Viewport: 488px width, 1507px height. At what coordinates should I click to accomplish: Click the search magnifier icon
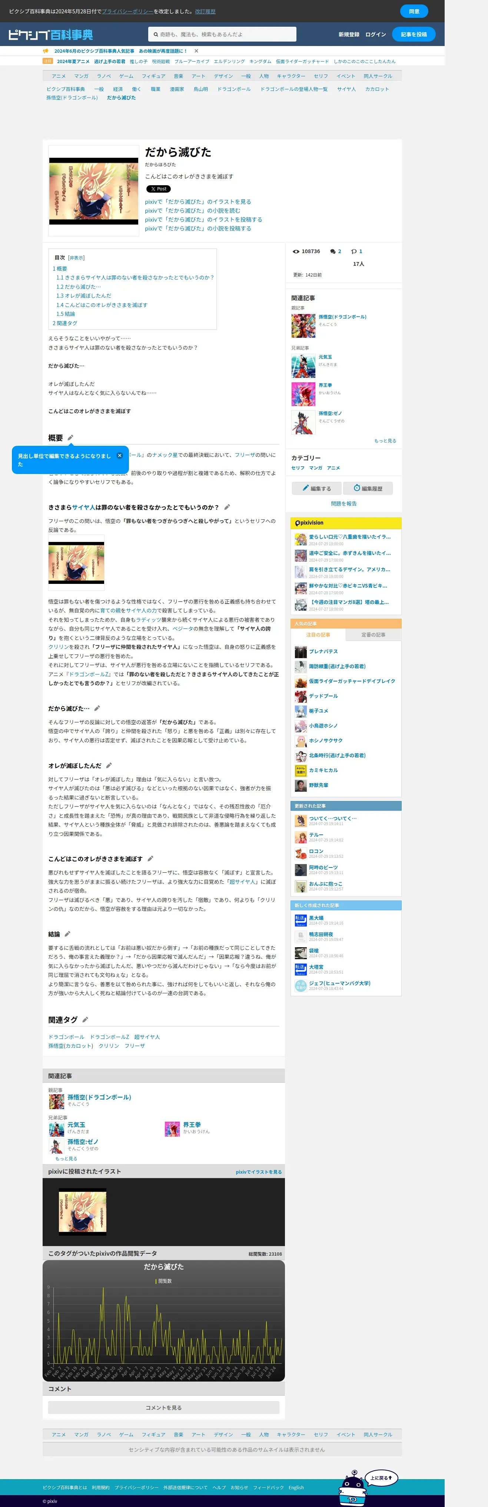(155, 35)
